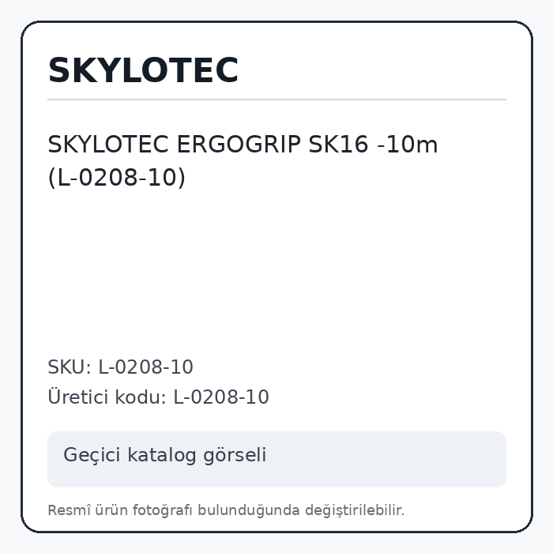Click the -10m length text
Viewport: 553px width, 553px height.
click(x=408, y=145)
